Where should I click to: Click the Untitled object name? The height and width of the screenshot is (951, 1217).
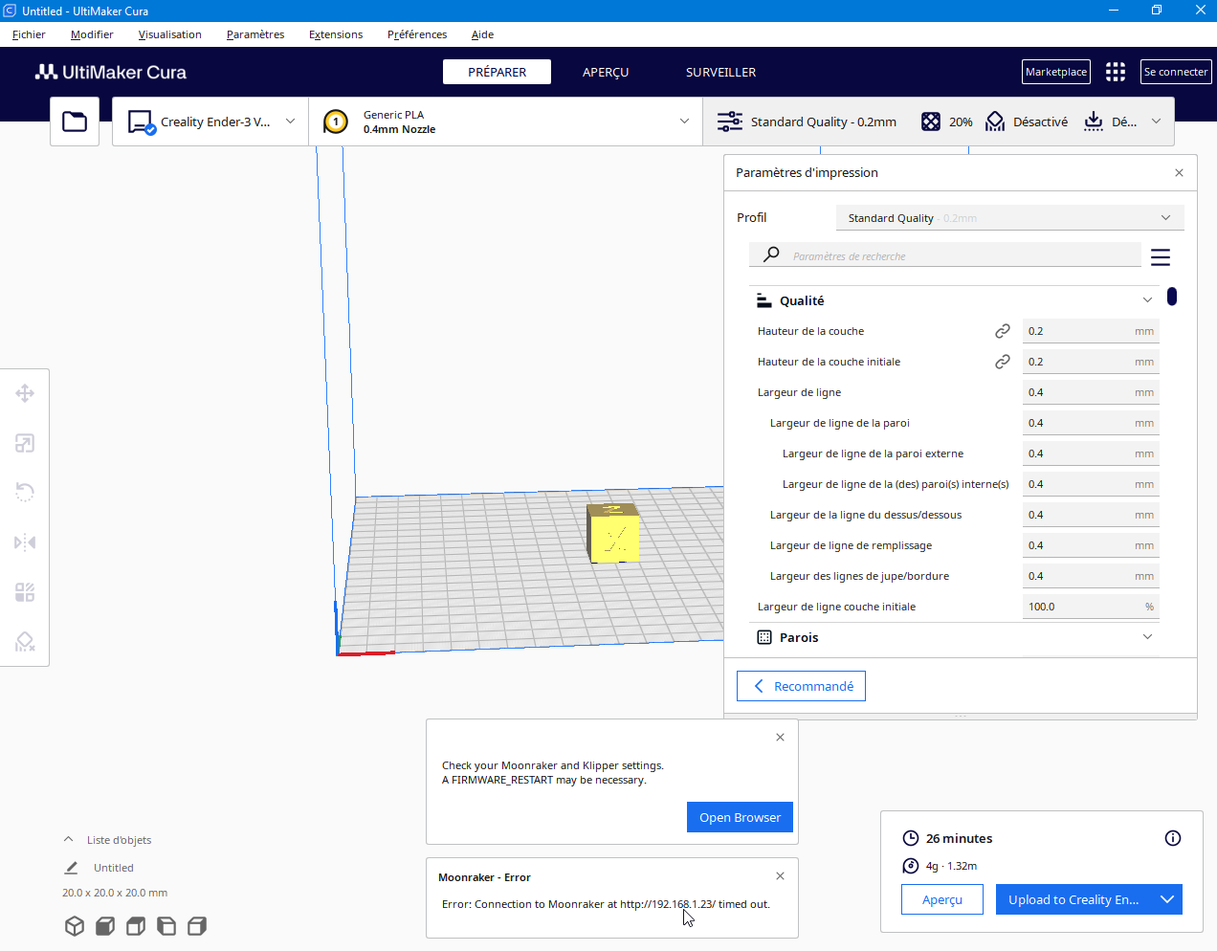tap(114, 868)
